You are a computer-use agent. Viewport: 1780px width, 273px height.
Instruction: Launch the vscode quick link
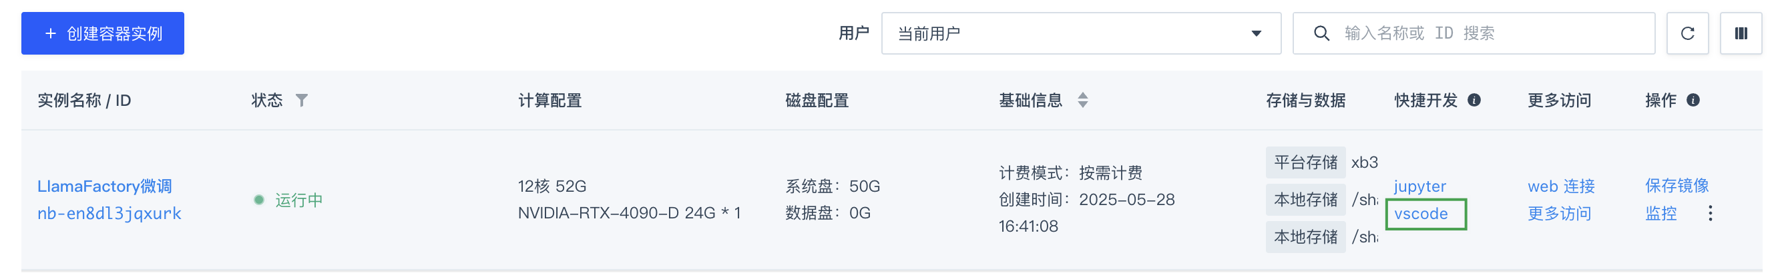pyautogui.click(x=1421, y=214)
